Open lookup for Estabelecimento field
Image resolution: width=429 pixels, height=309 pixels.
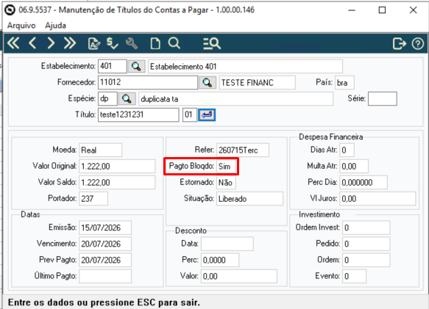136,66
